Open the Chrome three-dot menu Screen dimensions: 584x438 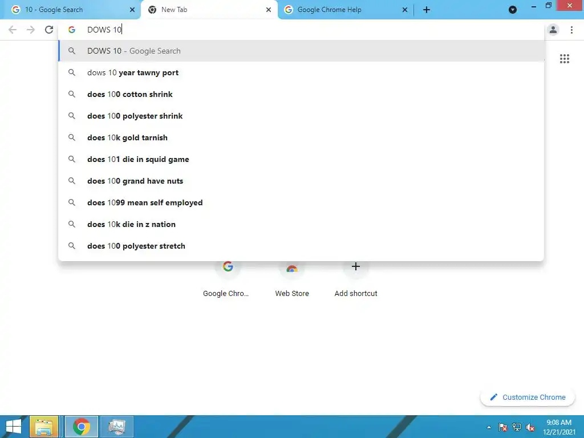pyautogui.click(x=571, y=30)
